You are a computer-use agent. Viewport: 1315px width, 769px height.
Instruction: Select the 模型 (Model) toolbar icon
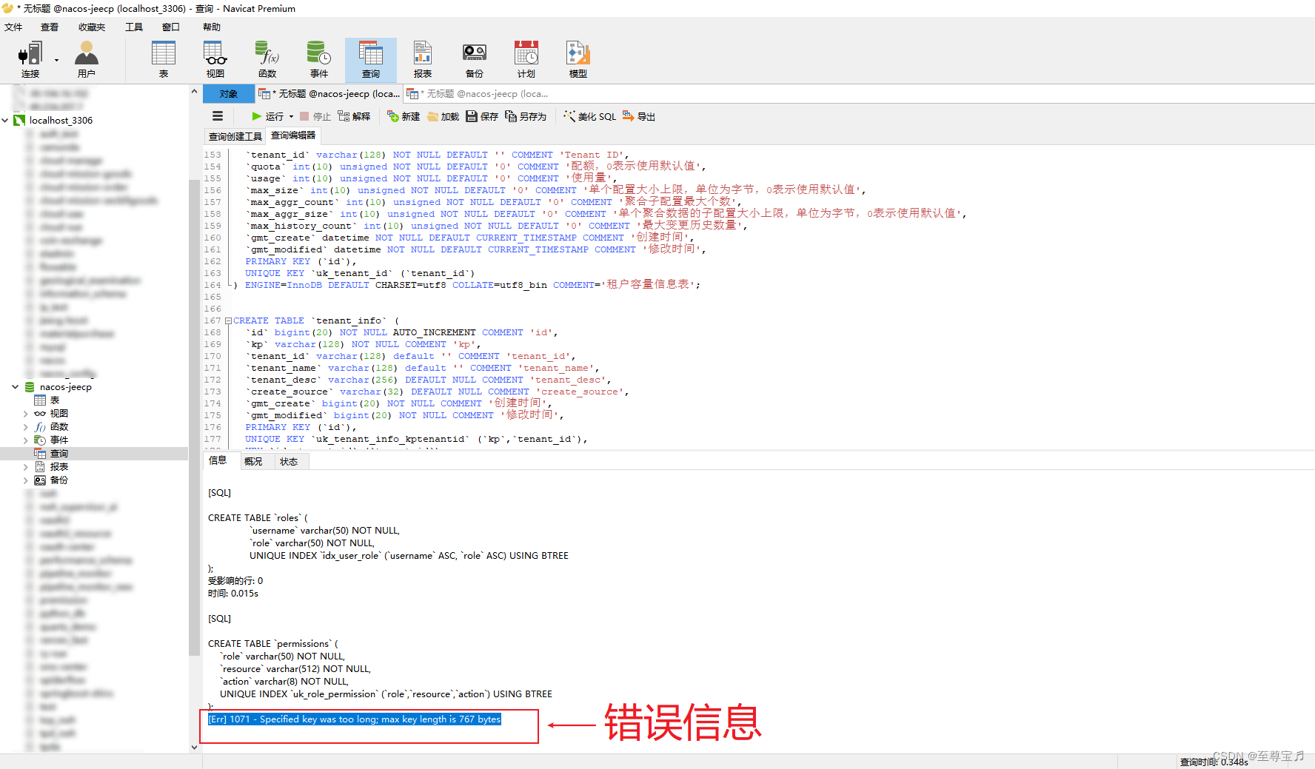(x=578, y=59)
